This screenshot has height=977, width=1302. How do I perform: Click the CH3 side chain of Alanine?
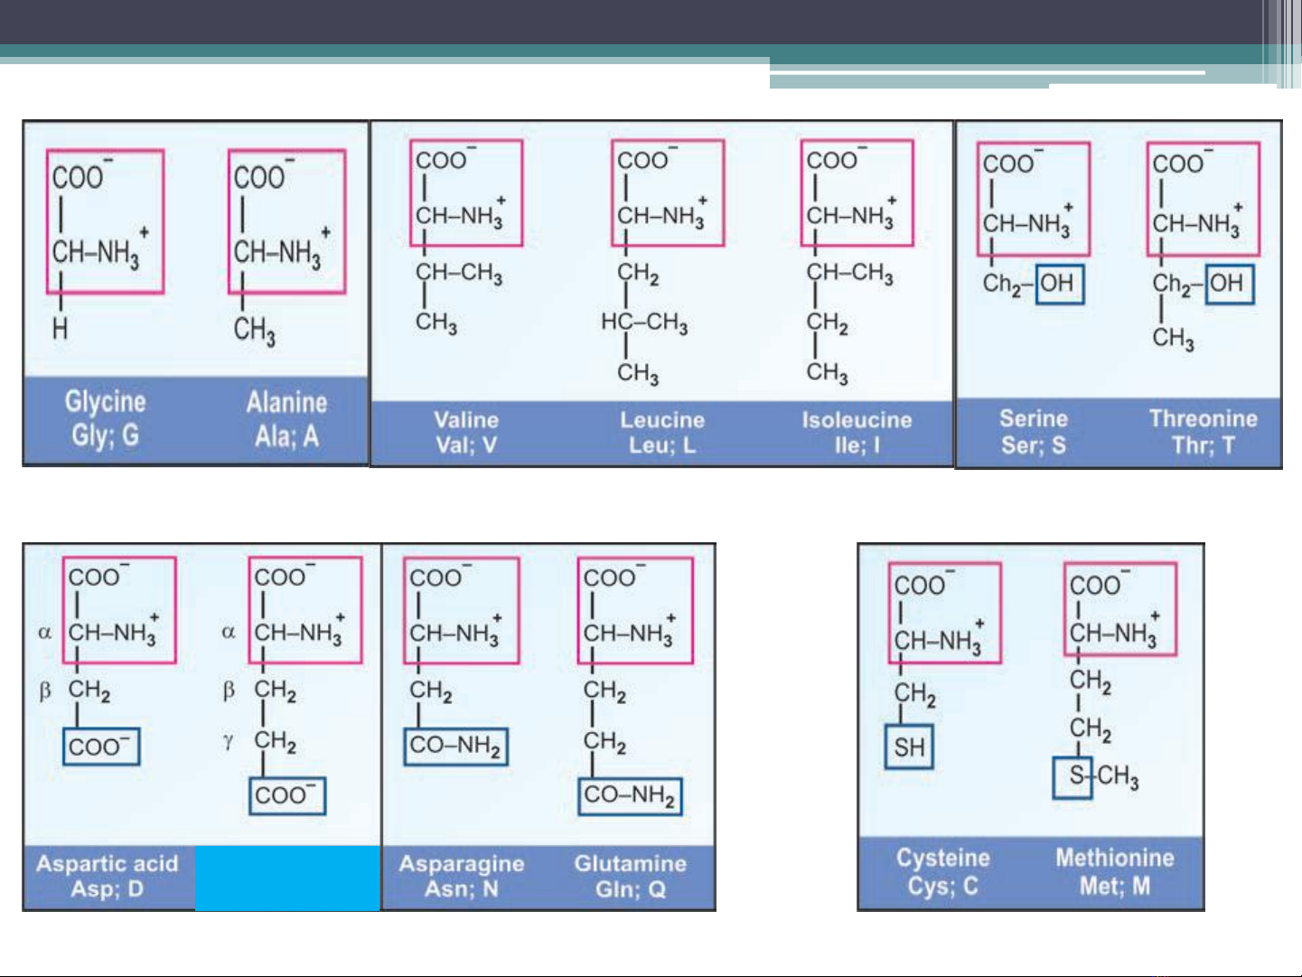(x=254, y=330)
